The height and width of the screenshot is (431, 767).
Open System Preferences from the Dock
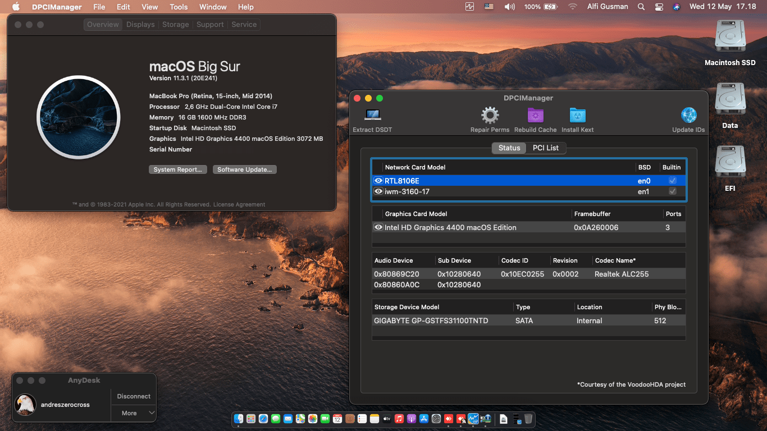tap(436, 419)
